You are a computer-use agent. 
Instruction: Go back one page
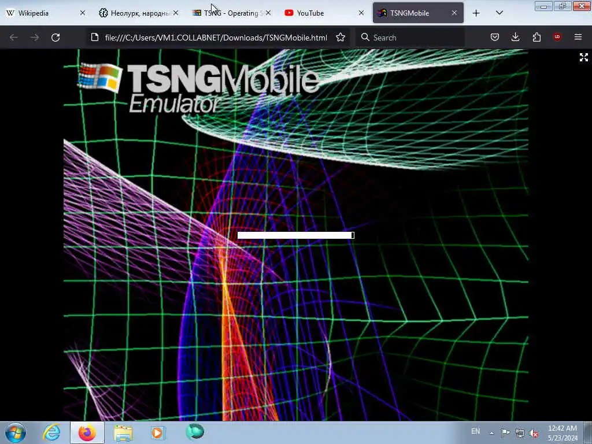[x=14, y=38]
